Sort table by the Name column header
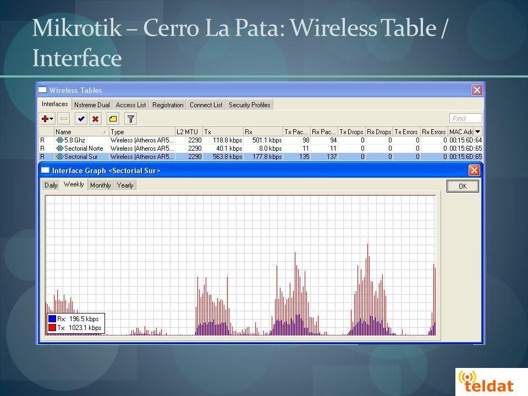Viewport: 528px width, 396px height. coord(81,131)
